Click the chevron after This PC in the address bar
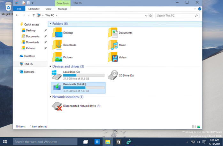223x146 pixels. click(x=57, y=15)
